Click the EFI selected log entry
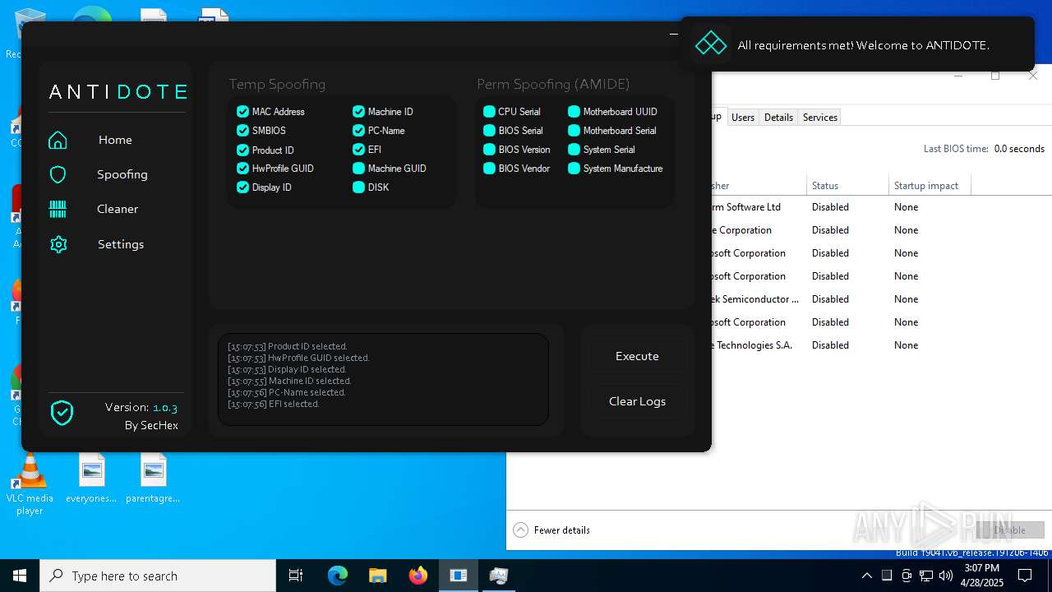This screenshot has width=1052, height=592. tap(274, 404)
